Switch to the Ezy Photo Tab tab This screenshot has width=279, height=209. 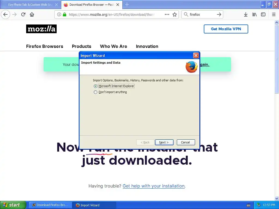coord(30,5)
